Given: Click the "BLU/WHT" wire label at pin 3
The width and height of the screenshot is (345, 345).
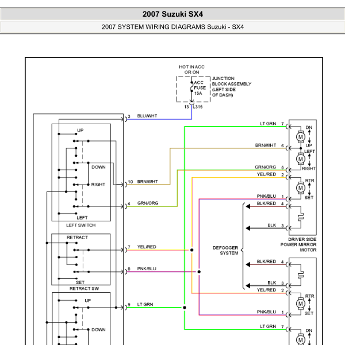Looking at the screenshot, I should [x=147, y=116].
